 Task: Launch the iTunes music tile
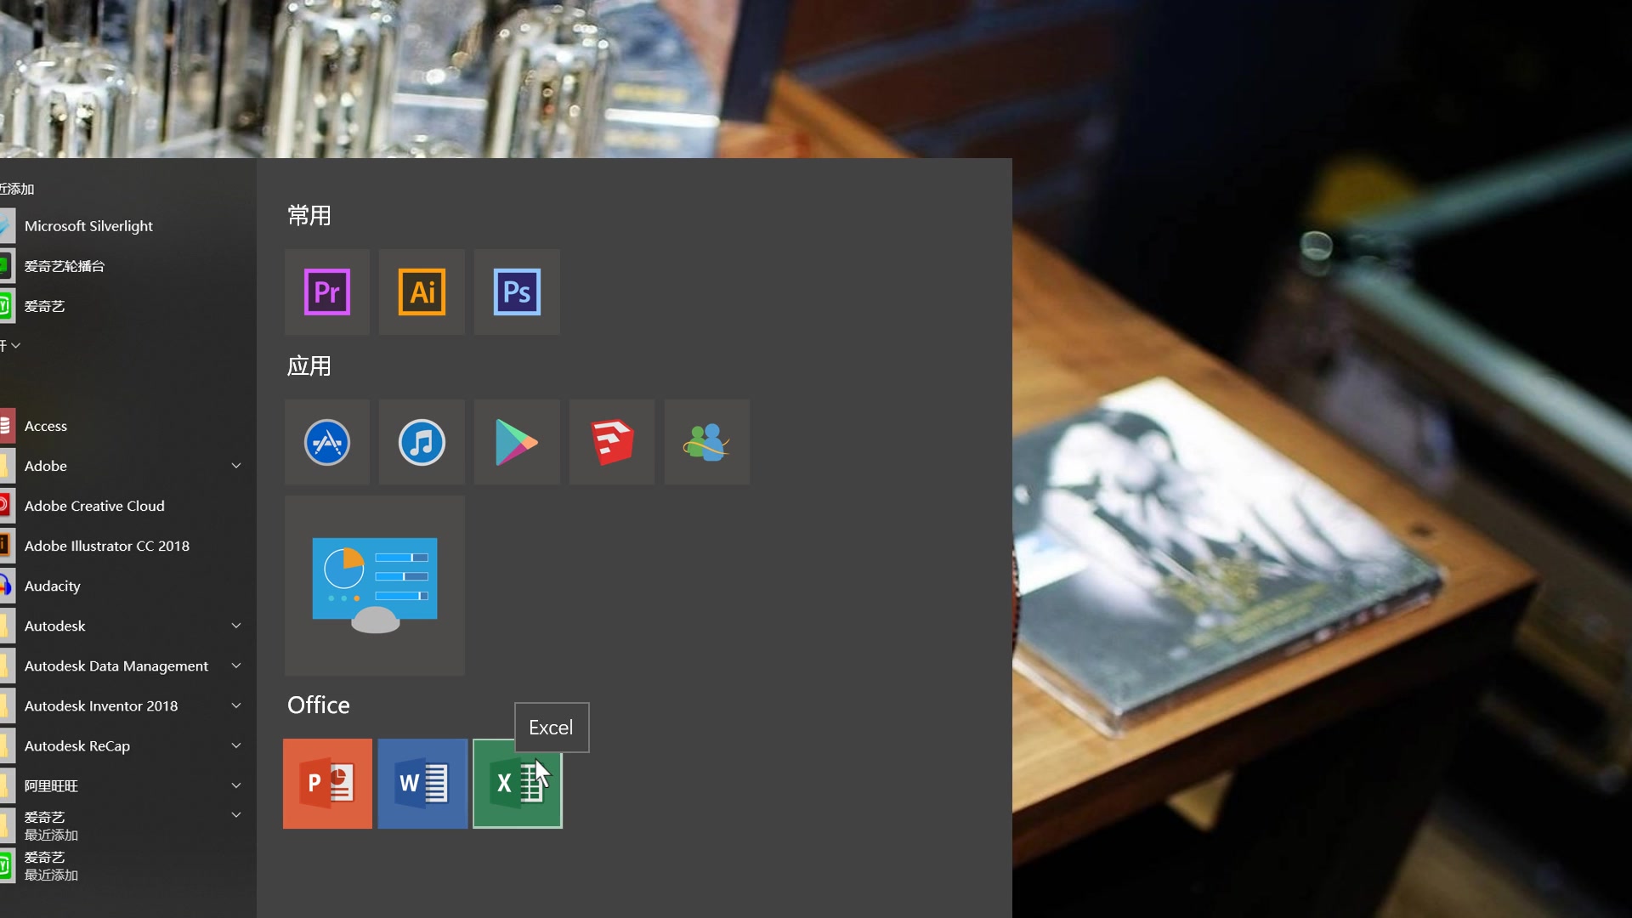422,442
